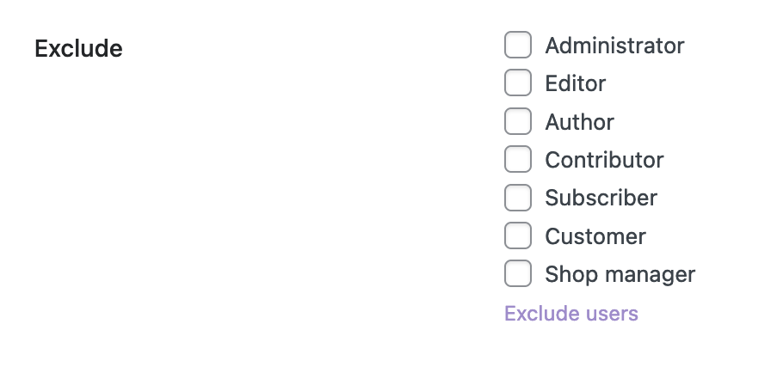Click the Author label text
Image resolution: width=771 pixels, height=373 pixels.
579,122
